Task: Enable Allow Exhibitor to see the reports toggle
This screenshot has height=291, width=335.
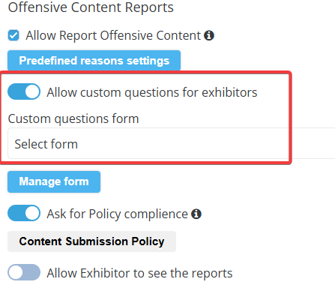Action: 24,272
